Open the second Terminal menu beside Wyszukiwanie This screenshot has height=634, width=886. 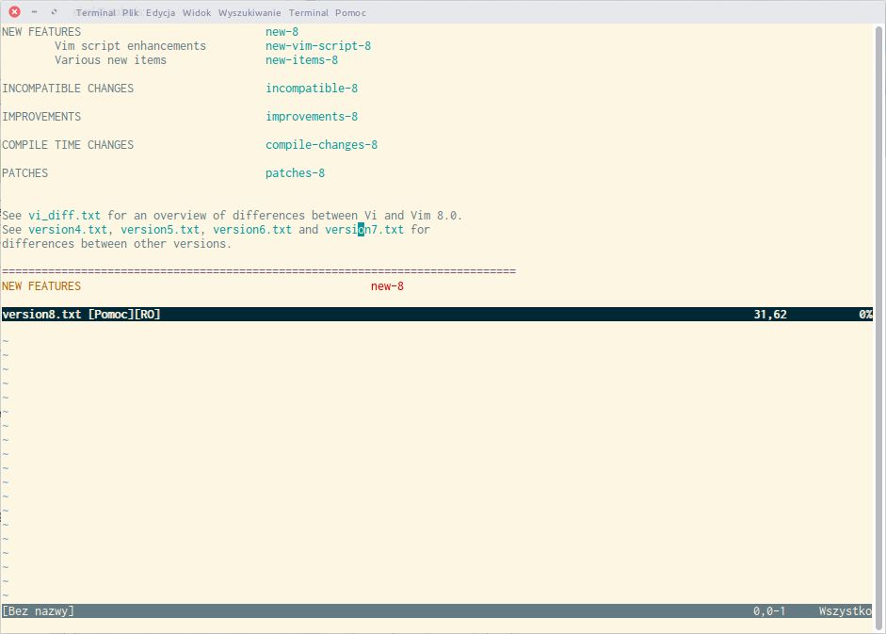[x=309, y=12]
